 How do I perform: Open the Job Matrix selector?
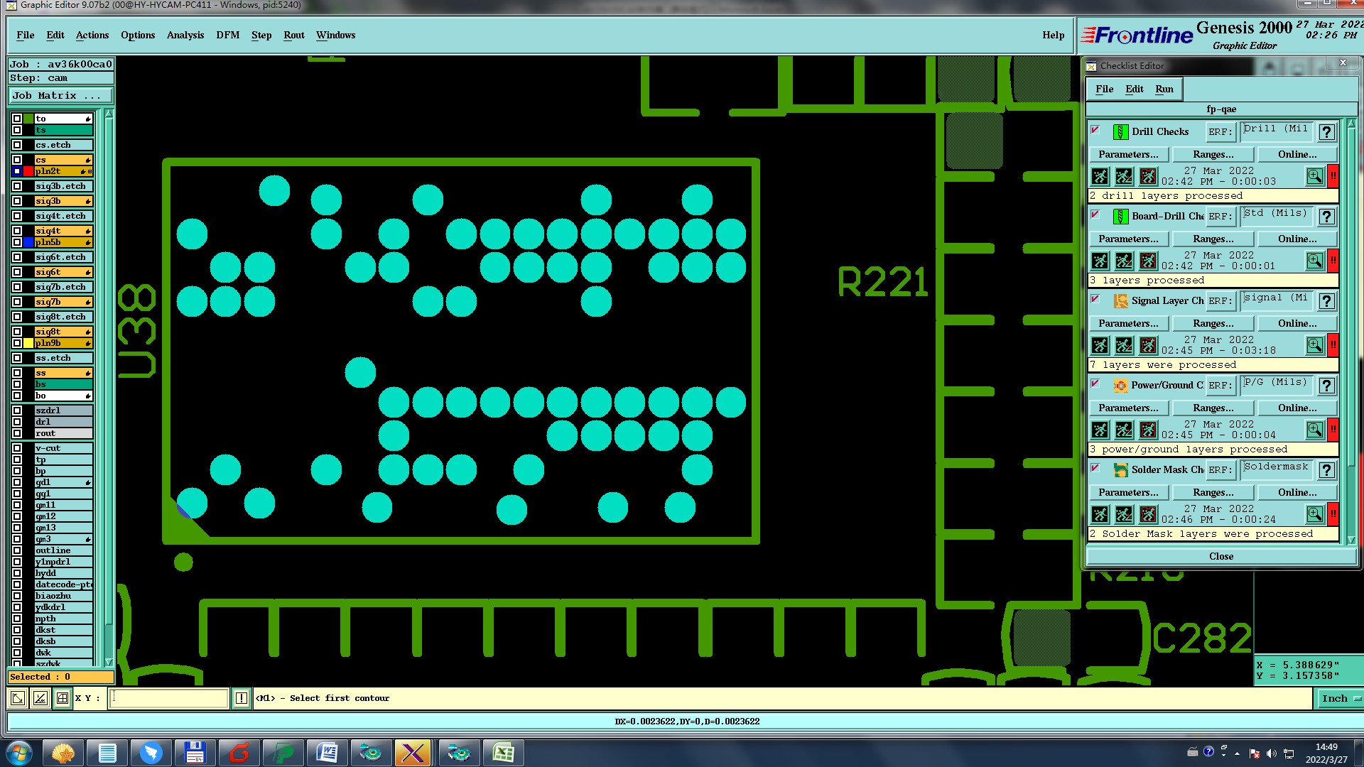[60, 95]
